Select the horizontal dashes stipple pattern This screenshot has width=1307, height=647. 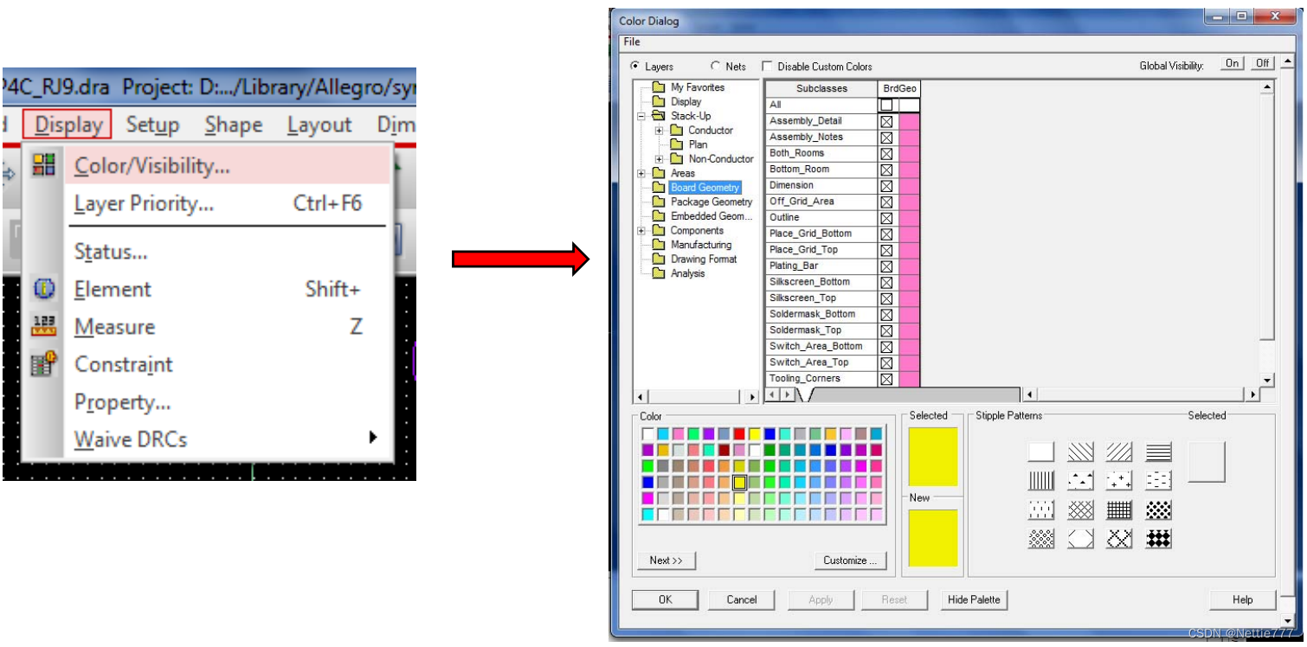click(x=1158, y=480)
